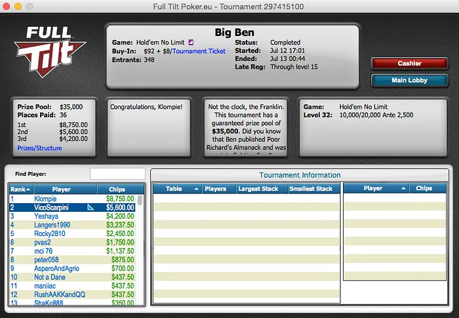Select first-place player Klompie
The height and width of the screenshot is (318, 459).
(x=45, y=199)
